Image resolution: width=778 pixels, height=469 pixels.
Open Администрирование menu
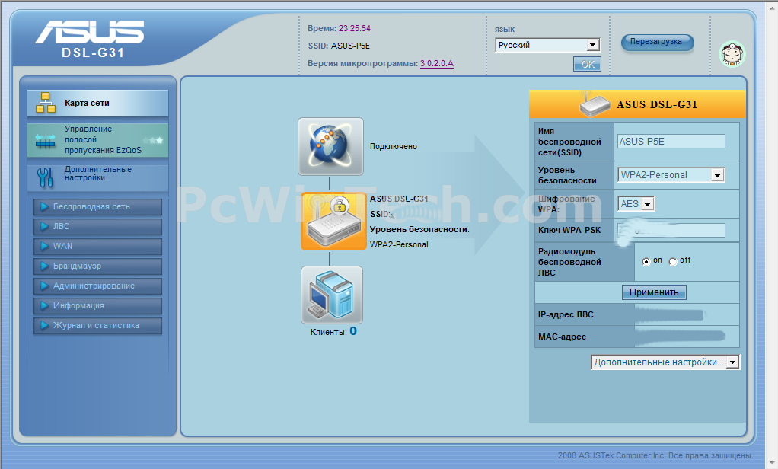[x=97, y=286]
